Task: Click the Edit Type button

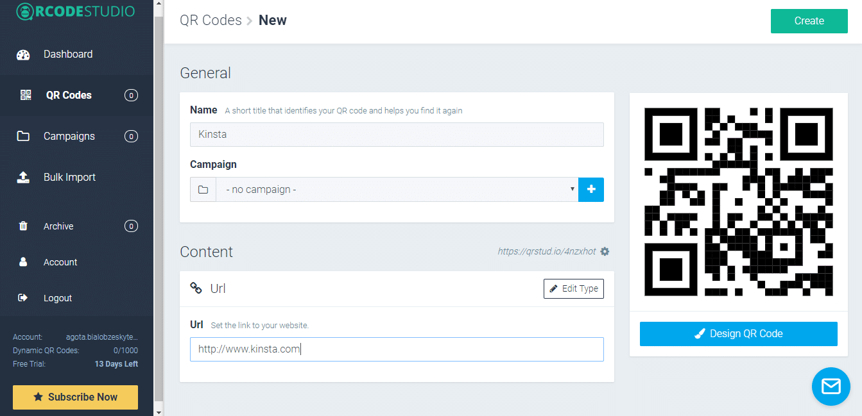Action: [573, 288]
